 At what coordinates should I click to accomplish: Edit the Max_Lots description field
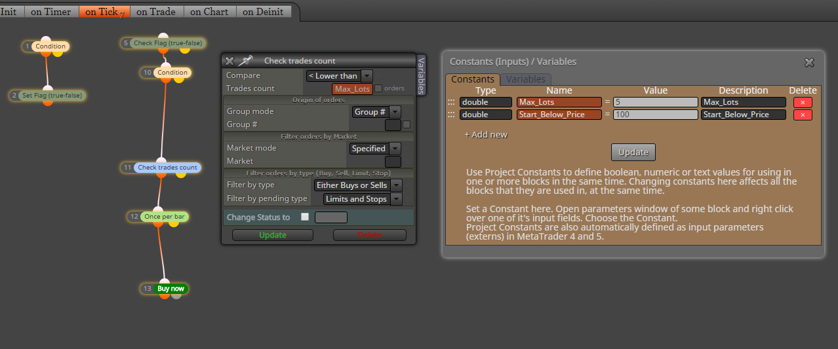coord(744,102)
